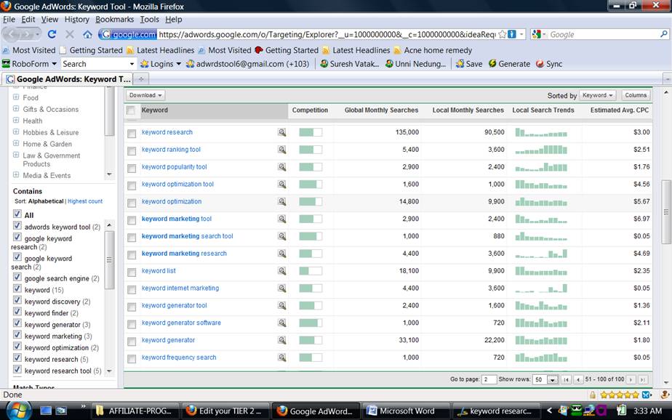The image size is (672, 420).
Task: Open magnifier icon for keyword research row
Action: pyautogui.click(x=281, y=132)
